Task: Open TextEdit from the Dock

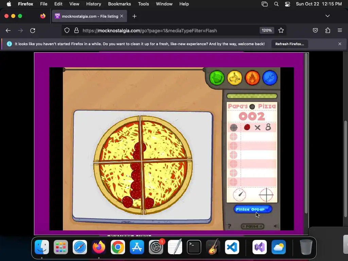Action: [x=175, y=247]
